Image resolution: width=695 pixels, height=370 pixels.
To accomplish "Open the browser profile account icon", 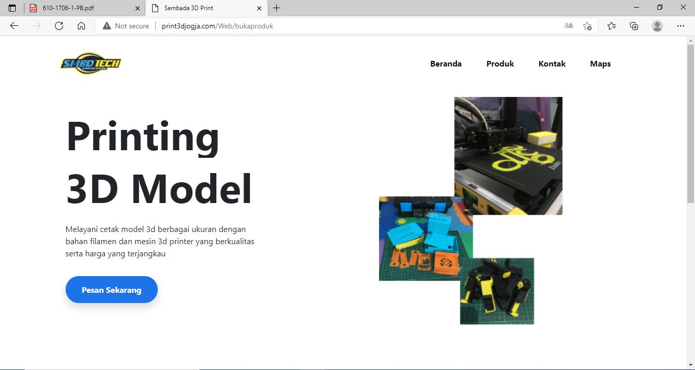I will [x=657, y=26].
